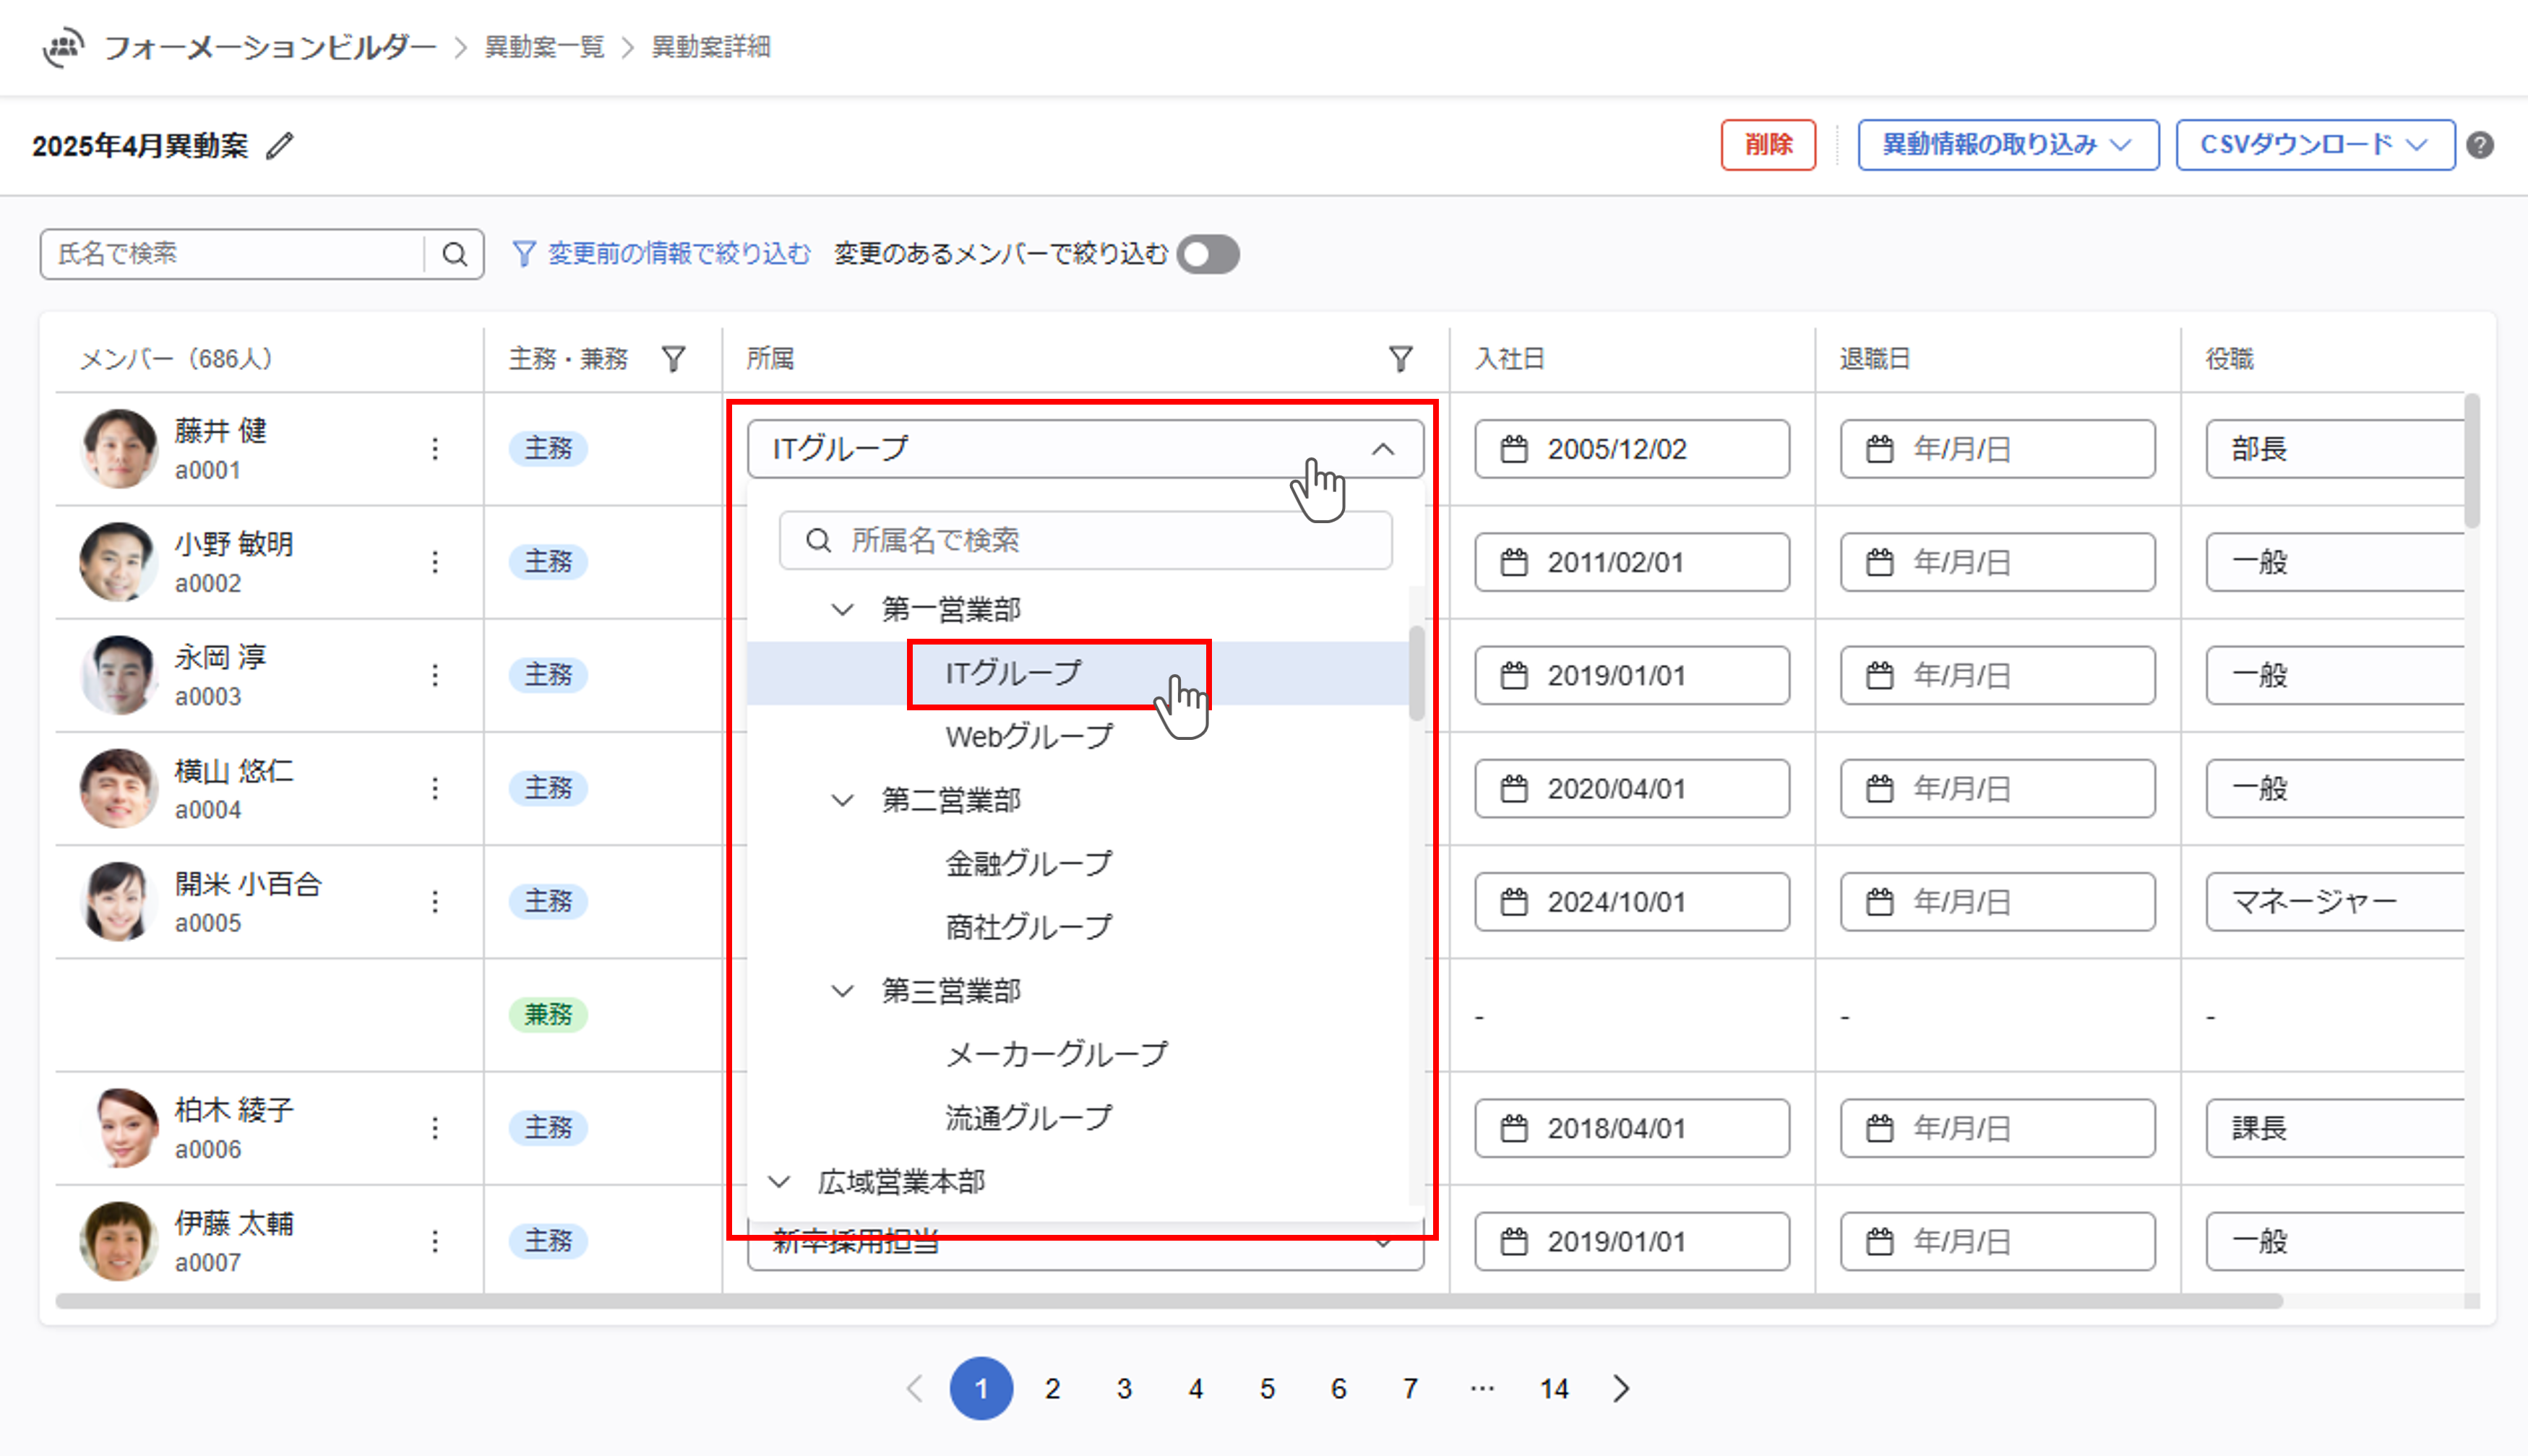
Task: Click the search magnifier in name search box
Action: (x=455, y=254)
